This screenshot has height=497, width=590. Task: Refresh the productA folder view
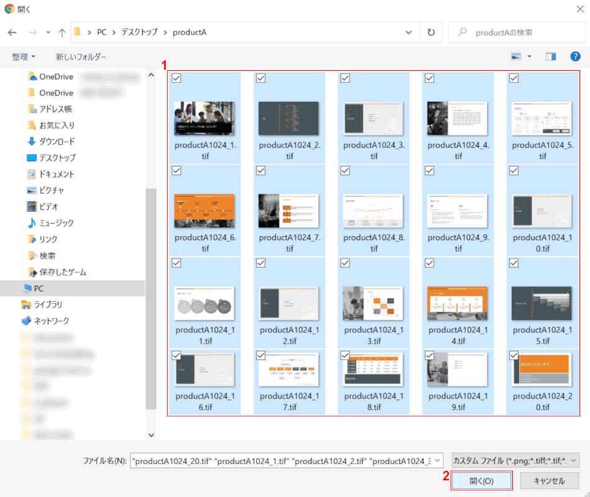[431, 32]
